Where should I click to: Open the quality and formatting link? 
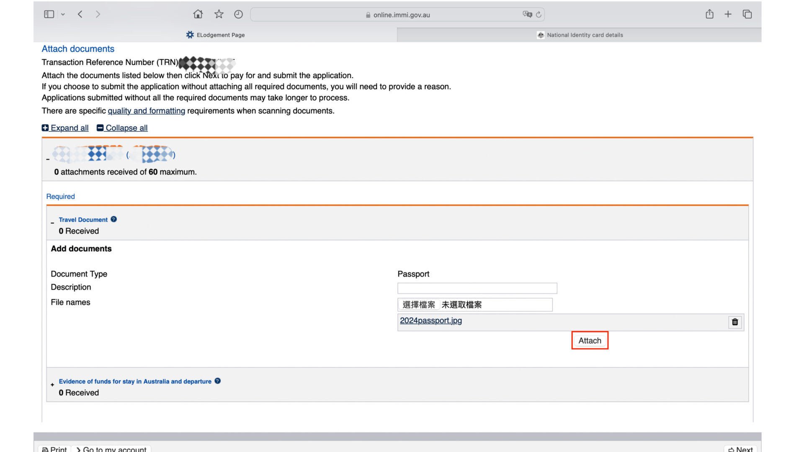[146, 111]
